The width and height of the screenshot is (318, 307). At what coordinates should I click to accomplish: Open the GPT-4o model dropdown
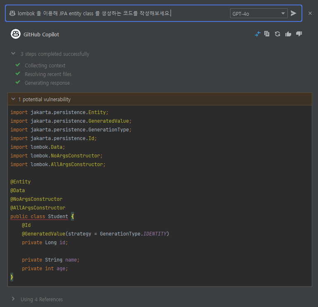tap(259, 13)
